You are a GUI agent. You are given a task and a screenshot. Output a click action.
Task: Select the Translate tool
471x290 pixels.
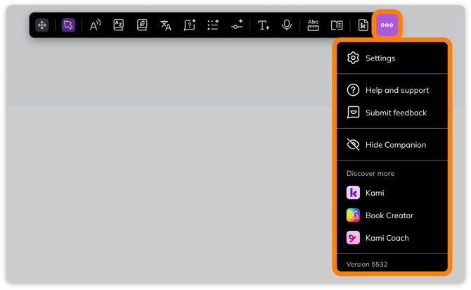point(165,25)
